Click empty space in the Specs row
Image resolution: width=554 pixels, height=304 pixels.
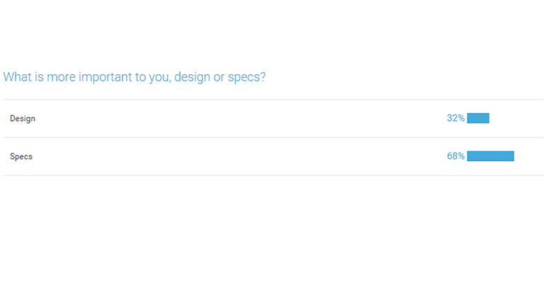tap(240, 156)
